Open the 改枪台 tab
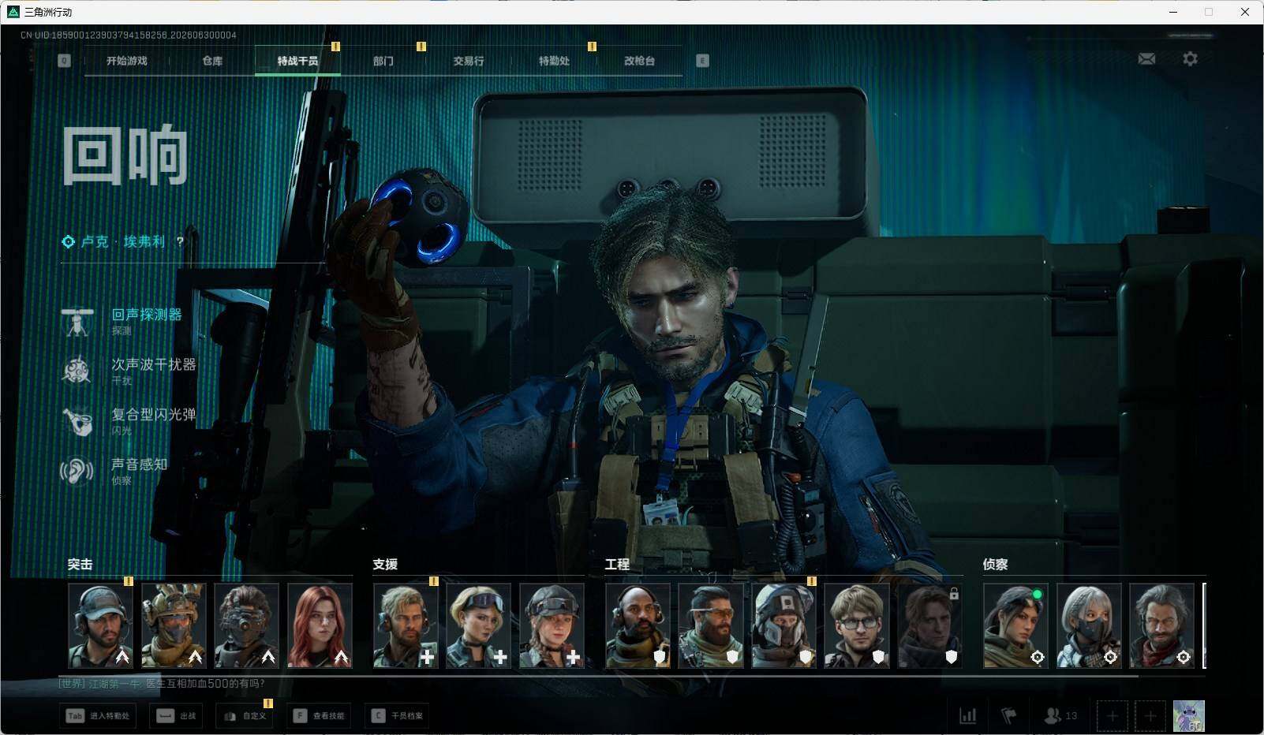Image resolution: width=1264 pixels, height=735 pixels. point(639,61)
